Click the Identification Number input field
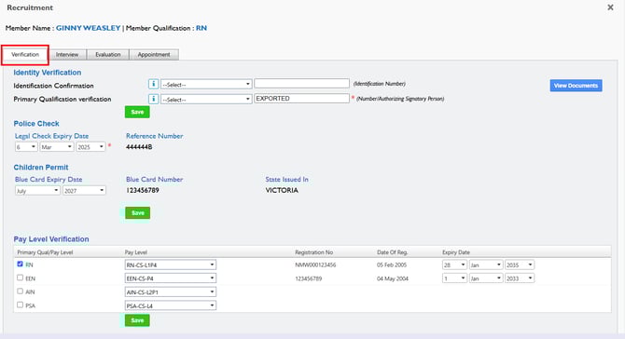625x339 pixels. 301,83
